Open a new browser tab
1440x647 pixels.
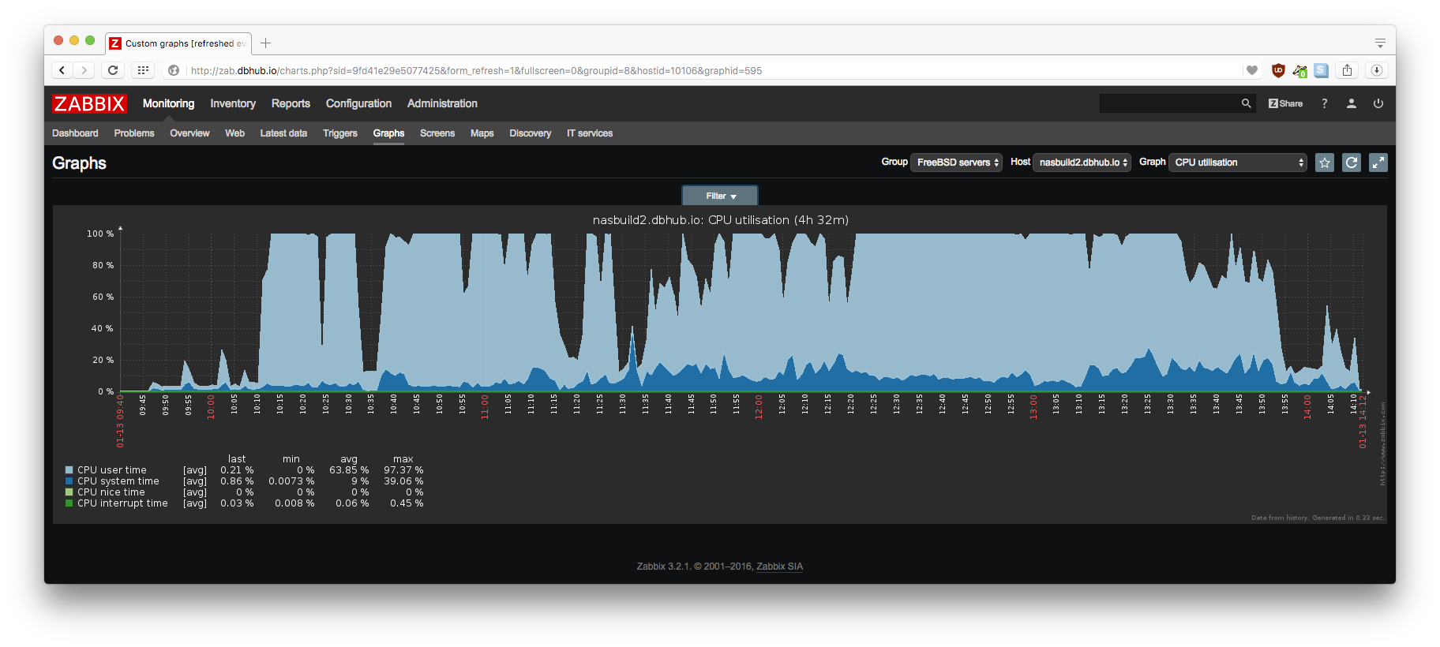[266, 43]
